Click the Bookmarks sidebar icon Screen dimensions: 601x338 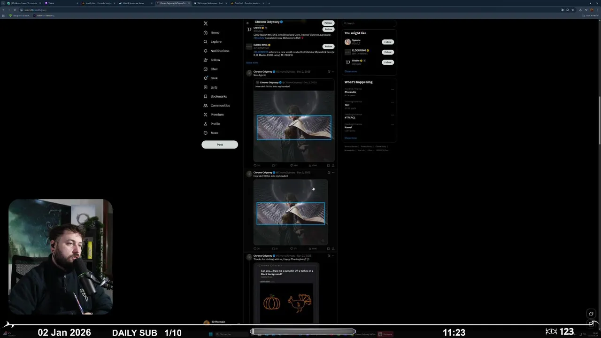click(x=206, y=96)
